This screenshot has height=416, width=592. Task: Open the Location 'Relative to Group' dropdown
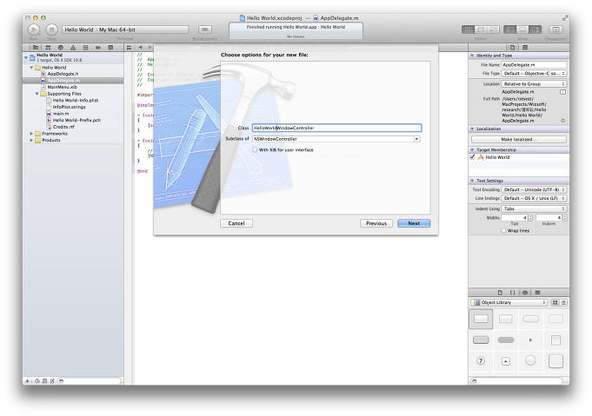pyautogui.click(x=534, y=83)
